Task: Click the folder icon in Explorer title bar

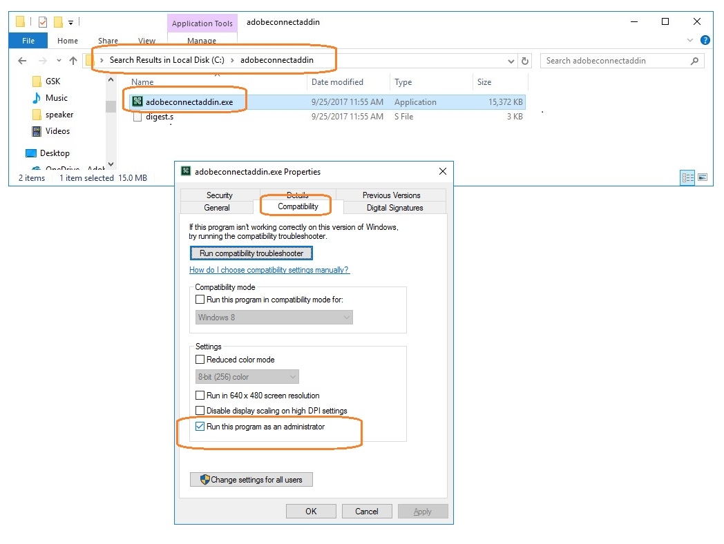Action: pos(20,21)
